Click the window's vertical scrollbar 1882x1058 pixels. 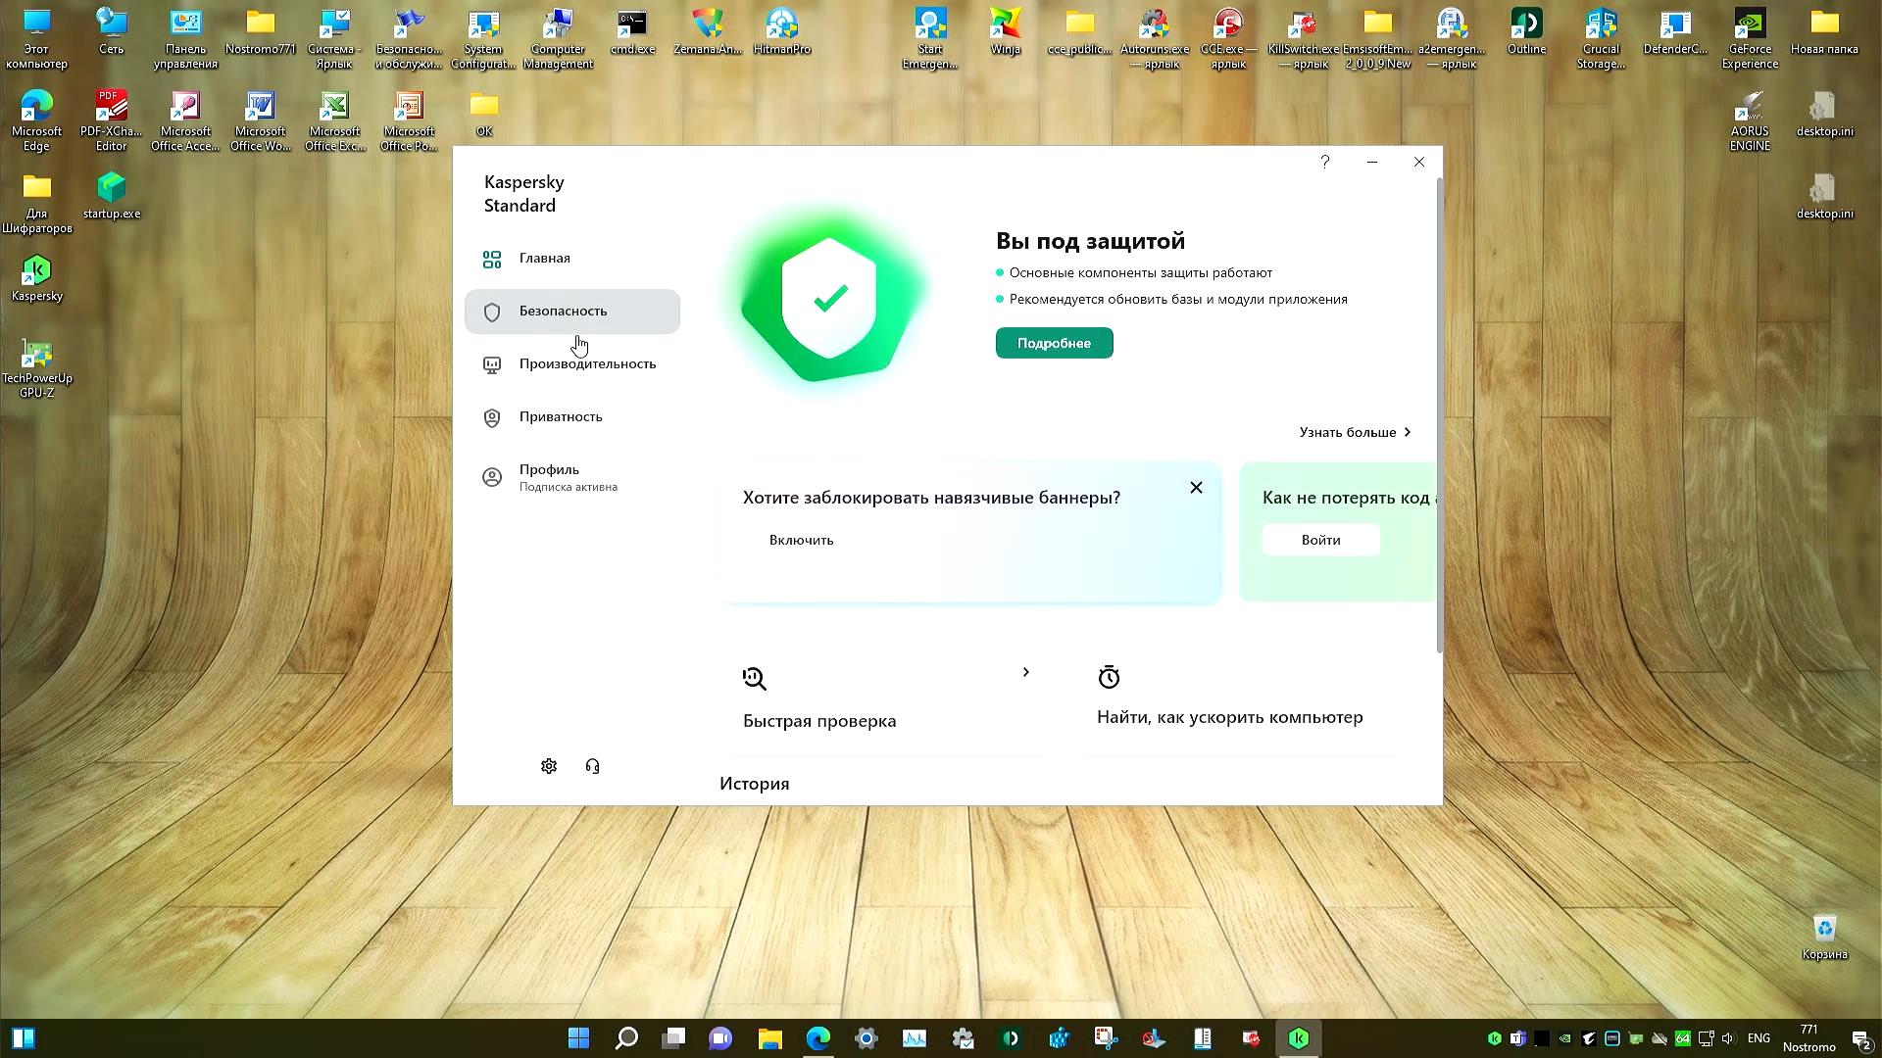(x=1439, y=411)
